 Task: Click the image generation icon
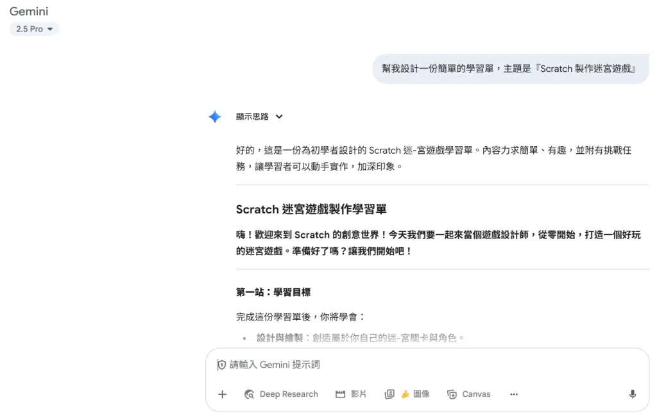[x=389, y=394]
